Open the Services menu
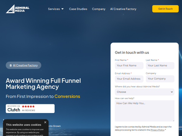 pyautogui.click(x=54, y=9)
